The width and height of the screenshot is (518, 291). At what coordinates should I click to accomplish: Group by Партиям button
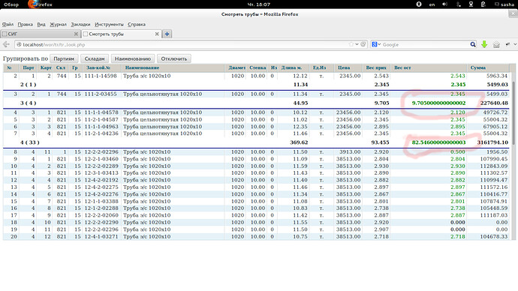[64, 58]
